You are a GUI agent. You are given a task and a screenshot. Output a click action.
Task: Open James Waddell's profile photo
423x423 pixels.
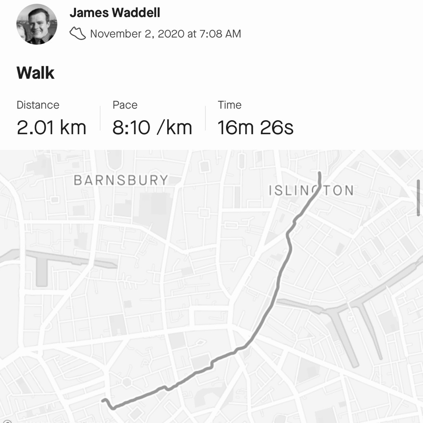click(37, 24)
